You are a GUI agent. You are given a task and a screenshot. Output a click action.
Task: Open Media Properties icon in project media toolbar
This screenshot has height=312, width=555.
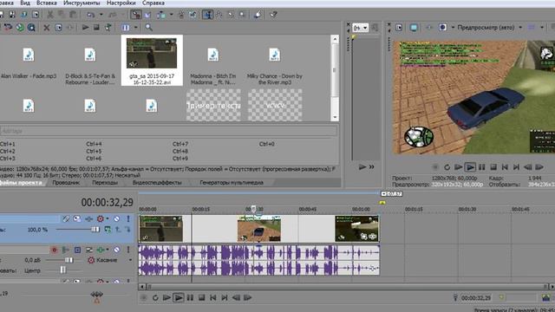click(x=58, y=27)
